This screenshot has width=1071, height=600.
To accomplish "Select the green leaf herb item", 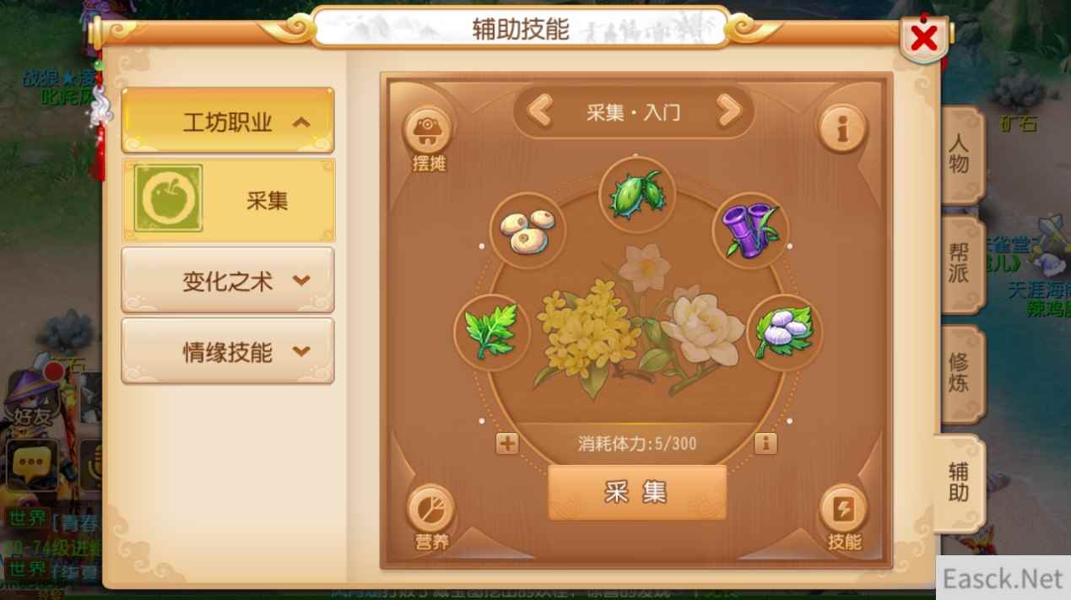I will coord(491,332).
